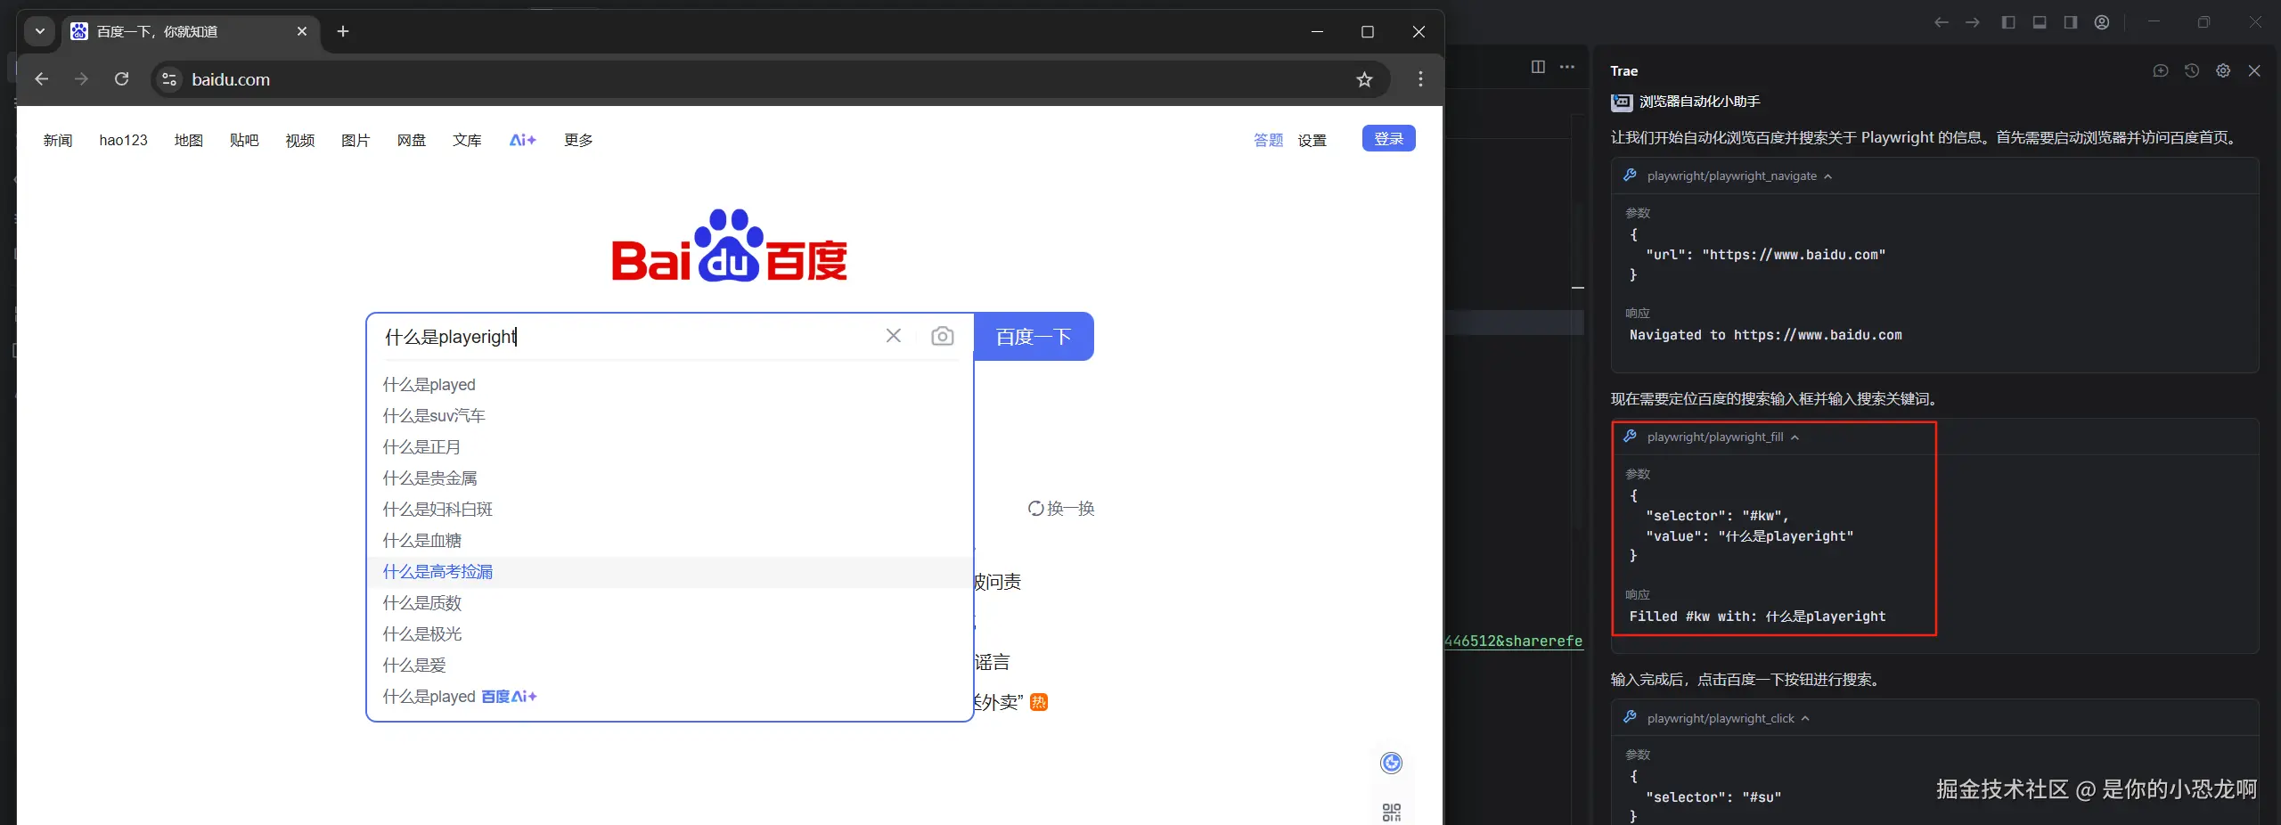
Task: Open hao123 in Baidu top navigation
Action: click(124, 140)
